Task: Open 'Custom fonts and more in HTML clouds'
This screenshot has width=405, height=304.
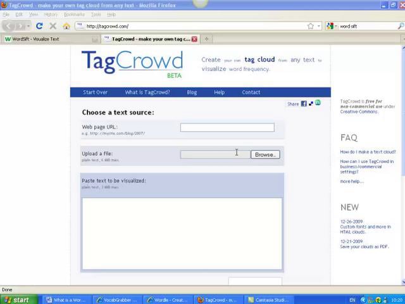Action: [x=366, y=229]
